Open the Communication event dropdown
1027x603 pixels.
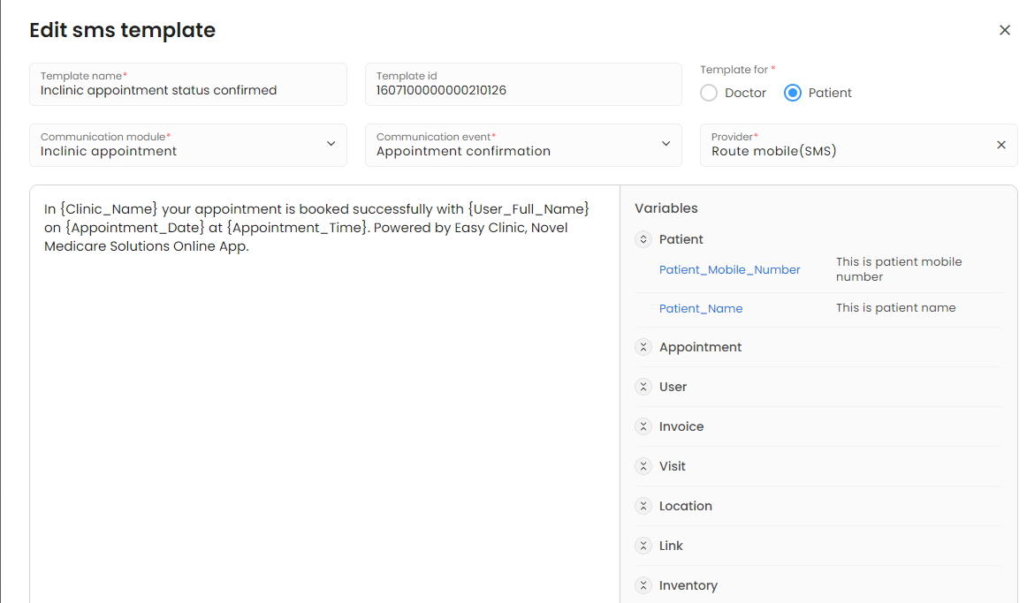(x=523, y=145)
